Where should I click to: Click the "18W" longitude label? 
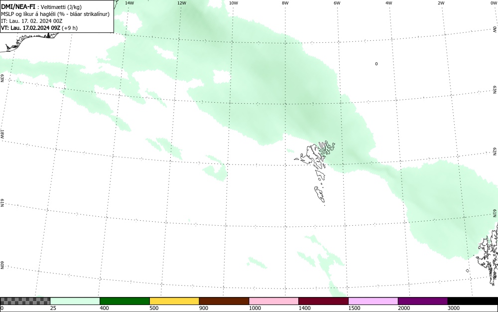2,134
